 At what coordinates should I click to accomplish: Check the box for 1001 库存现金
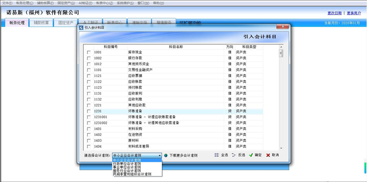tap(89, 52)
